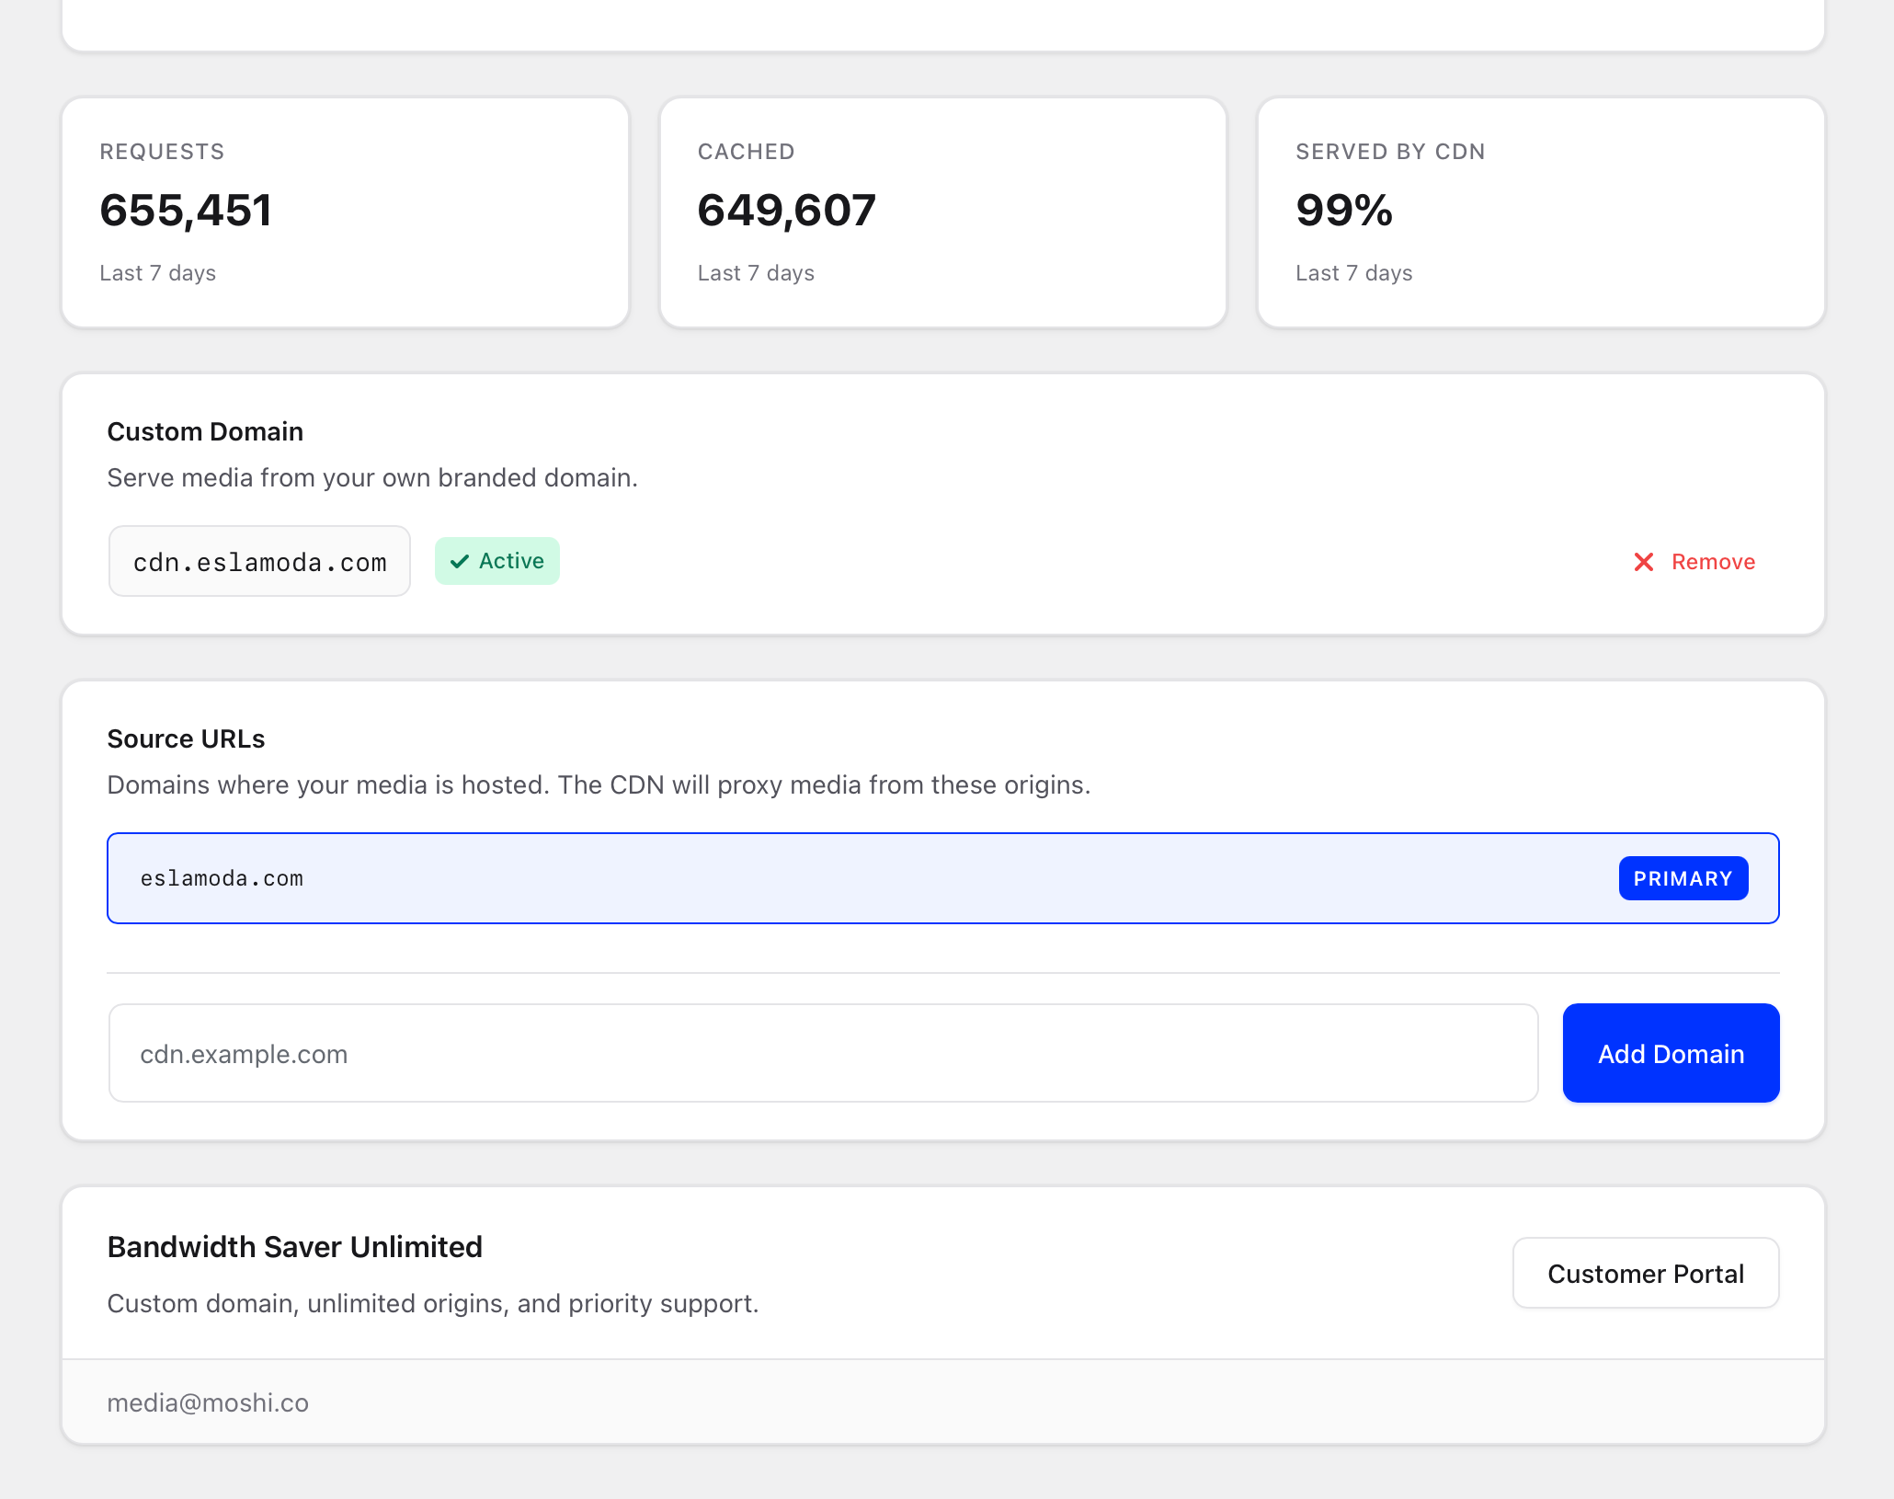Click the Active status badge
The height and width of the screenshot is (1499, 1894).
pos(496,561)
